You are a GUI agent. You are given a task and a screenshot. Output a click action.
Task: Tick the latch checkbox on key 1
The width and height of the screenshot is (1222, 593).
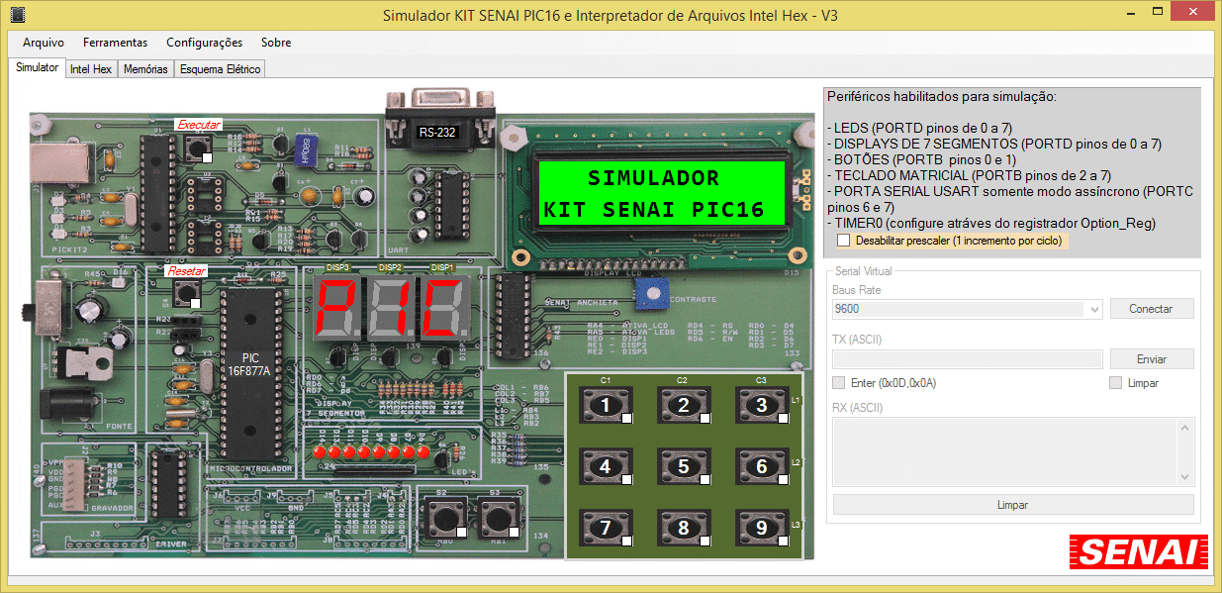point(626,420)
